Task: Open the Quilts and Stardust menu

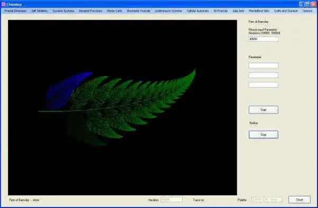Action: (x=286, y=11)
